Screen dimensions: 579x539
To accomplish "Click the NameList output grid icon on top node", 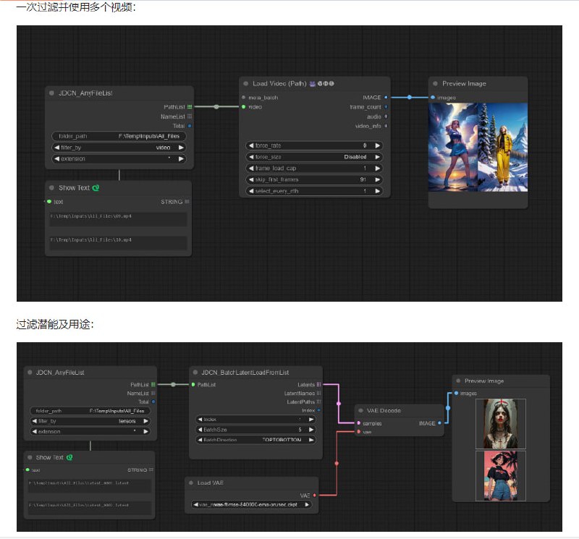I will point(190,116).
